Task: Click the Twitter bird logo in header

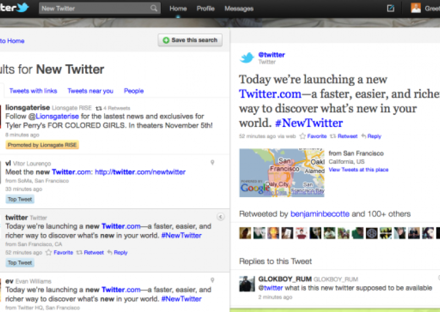Action: (23, 7)
